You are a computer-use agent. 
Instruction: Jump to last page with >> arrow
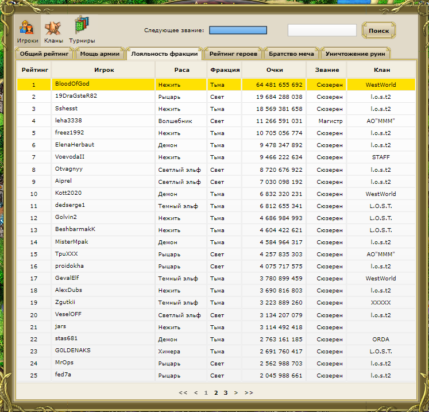[249, 393]
